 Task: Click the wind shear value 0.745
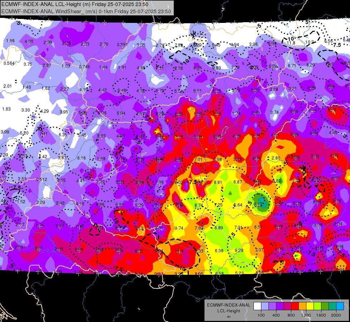85,67
